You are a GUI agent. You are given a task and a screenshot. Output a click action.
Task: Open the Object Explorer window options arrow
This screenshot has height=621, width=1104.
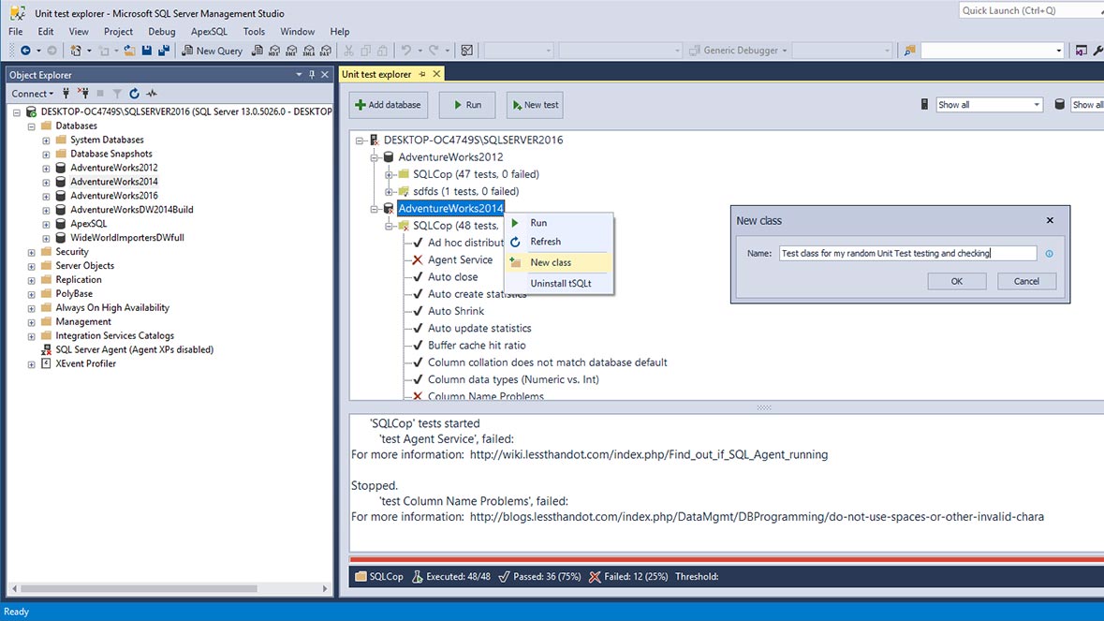pyautogui.click(x=299, y=75)
